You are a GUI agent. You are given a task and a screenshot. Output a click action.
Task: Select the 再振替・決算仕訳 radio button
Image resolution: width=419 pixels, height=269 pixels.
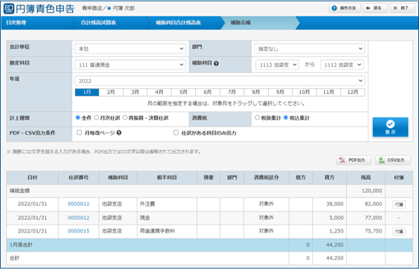point(125,118)
